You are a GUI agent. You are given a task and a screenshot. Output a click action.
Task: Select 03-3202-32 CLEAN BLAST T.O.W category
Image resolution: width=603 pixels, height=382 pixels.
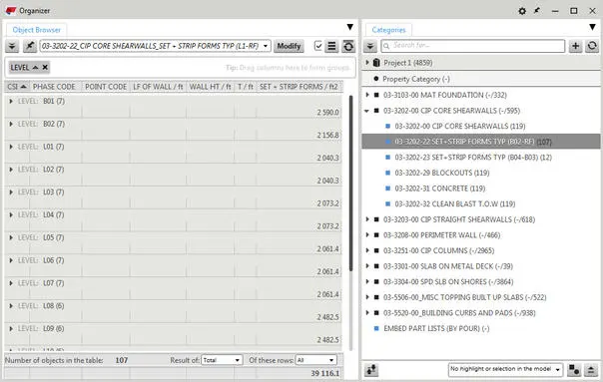(x=455, y=204)
